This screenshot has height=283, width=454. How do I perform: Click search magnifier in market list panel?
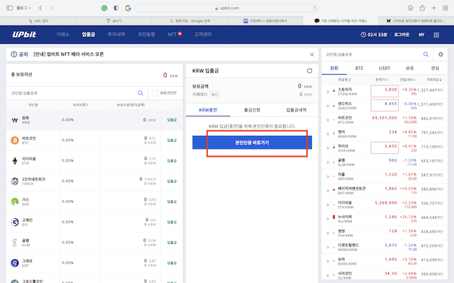coord(425,54)
